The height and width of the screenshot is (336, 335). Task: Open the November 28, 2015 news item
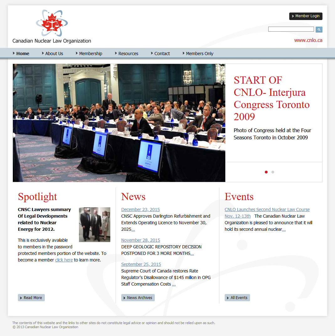(141, 240)
